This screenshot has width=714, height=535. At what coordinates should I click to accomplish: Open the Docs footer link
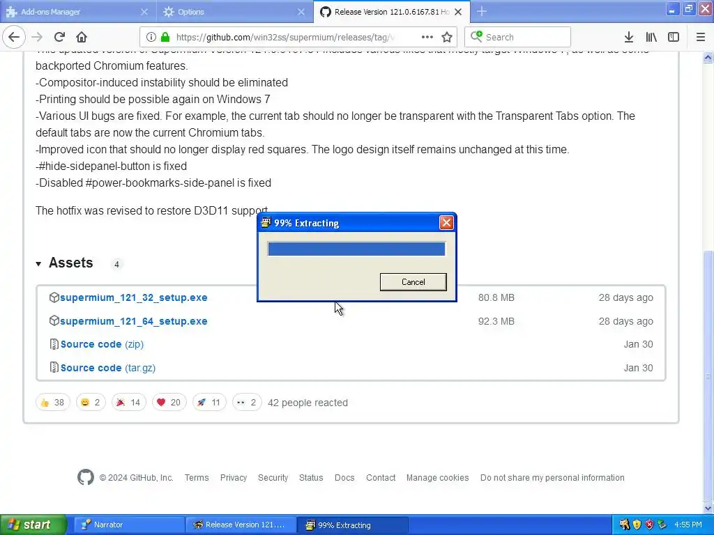[344, 478]
